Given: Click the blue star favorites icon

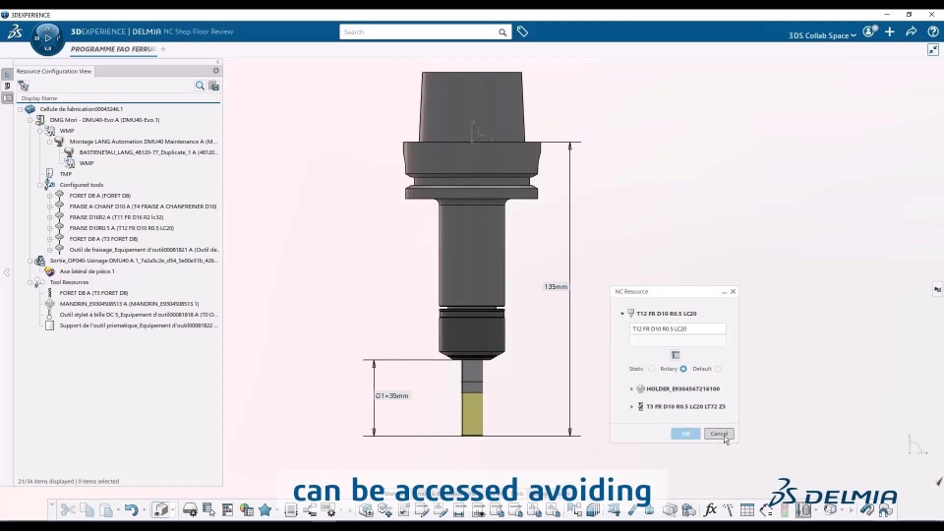Looking at the screenshot, I should 265,510.
